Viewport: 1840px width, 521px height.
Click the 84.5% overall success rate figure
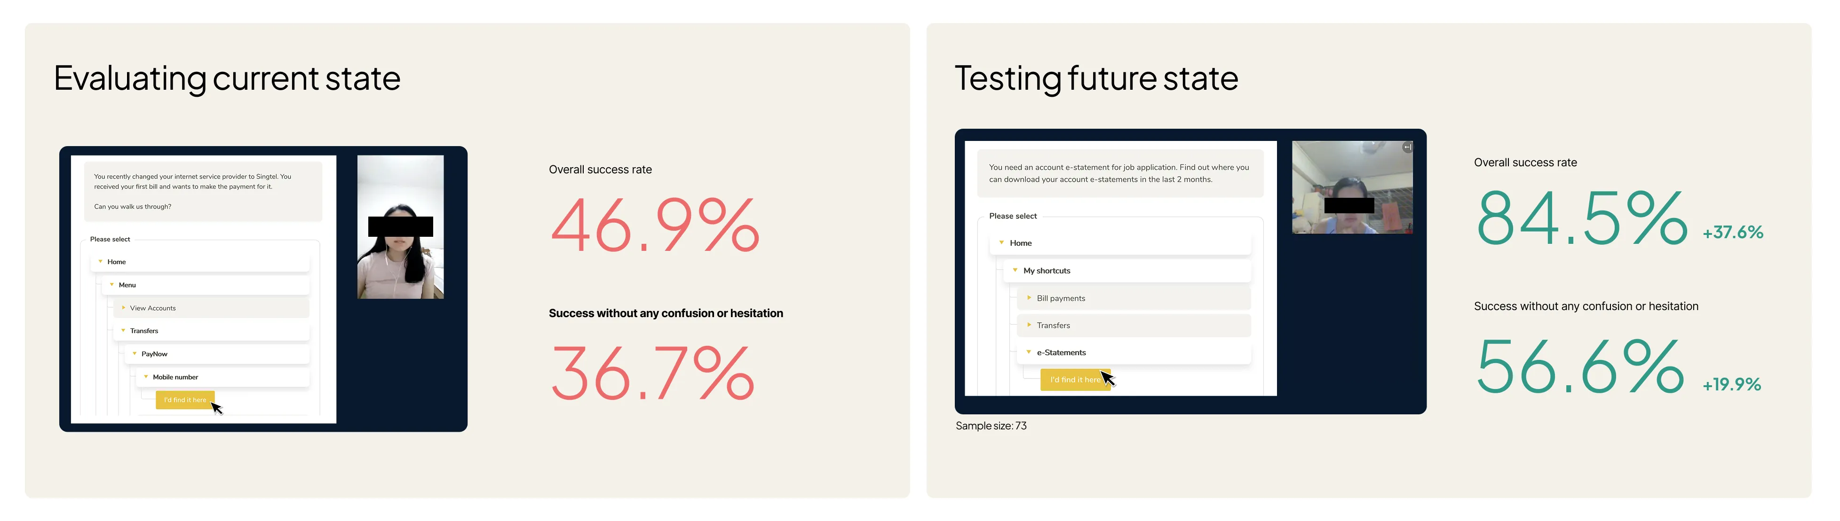point(1581,218)
